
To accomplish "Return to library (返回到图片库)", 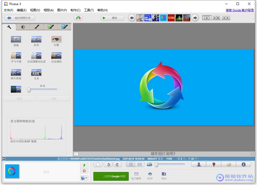I will (20, 18).
